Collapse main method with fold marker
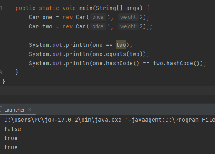The image size is (215, 154). tap(0, 8)
